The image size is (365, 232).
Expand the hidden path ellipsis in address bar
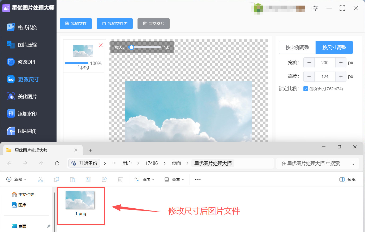114,163
